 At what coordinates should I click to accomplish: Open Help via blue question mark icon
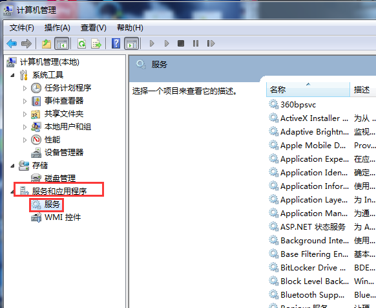(x=116, y=43)
